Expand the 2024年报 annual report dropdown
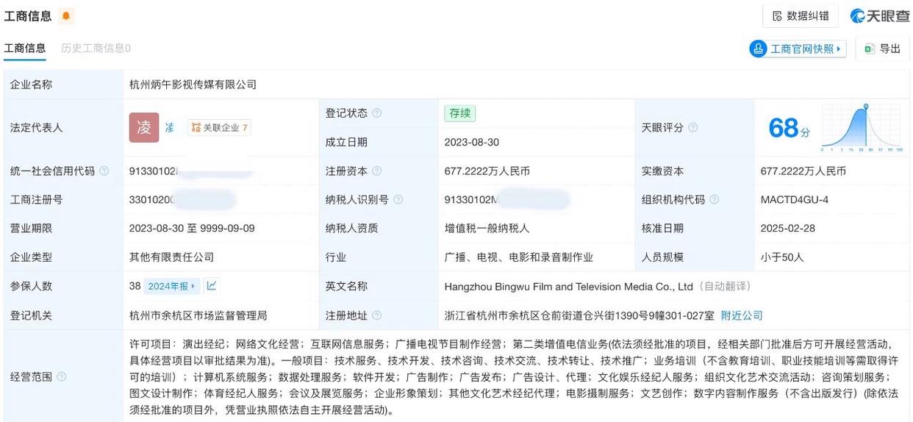 click(173, 287)
